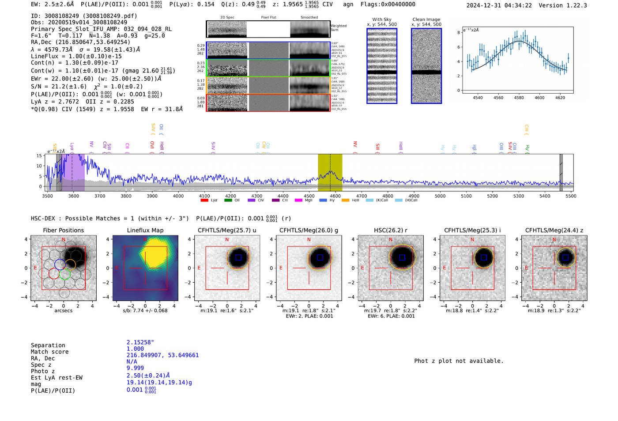This screenshot has width=618, height=421.
Task: Click the 216.849907, 53.649661 coordinates value
Action: (x=162, y=355)
